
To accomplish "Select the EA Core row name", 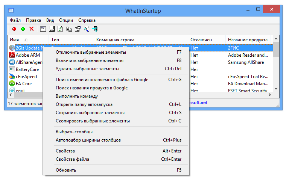I will tap(24, 84).
